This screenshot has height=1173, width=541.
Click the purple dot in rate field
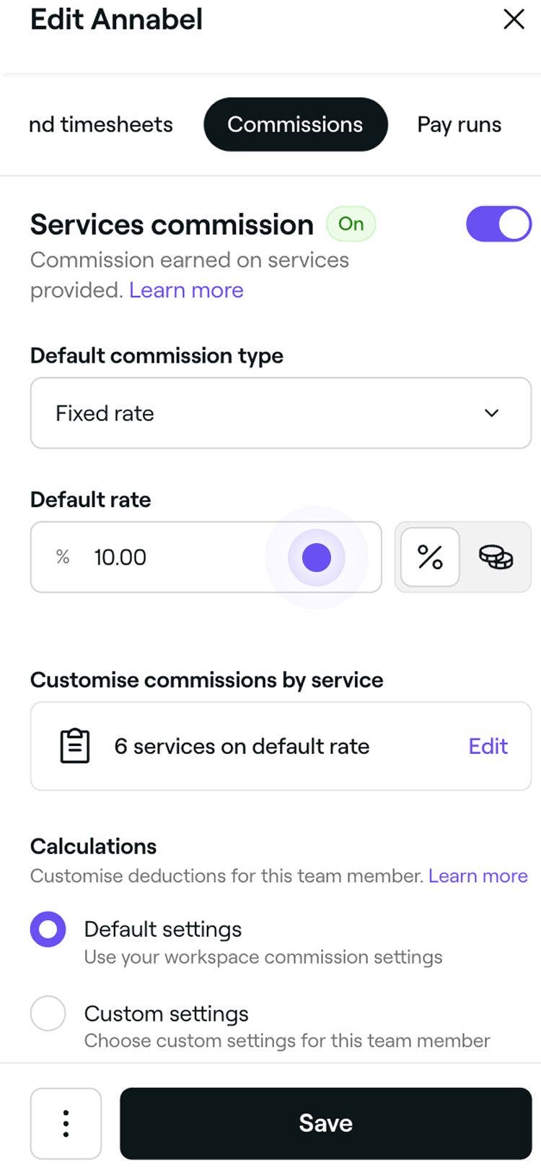(x=316, y=557)
